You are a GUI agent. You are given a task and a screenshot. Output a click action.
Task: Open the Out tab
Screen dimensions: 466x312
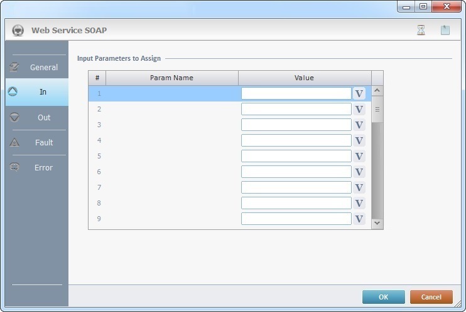pos(36,117)
